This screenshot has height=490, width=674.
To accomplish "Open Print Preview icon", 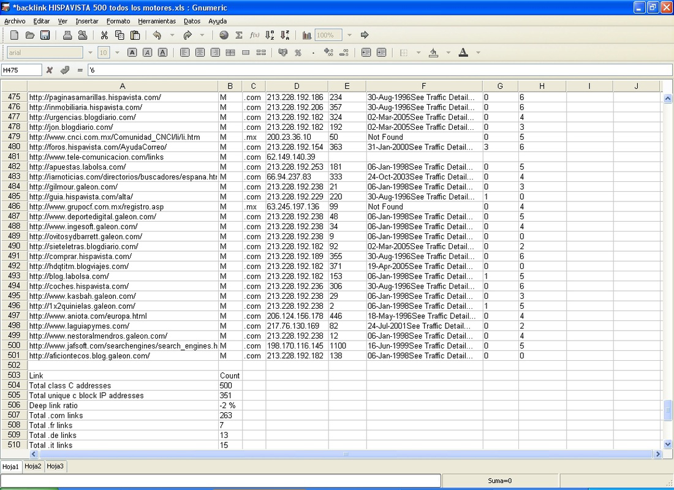I will [x=83, y=36].
